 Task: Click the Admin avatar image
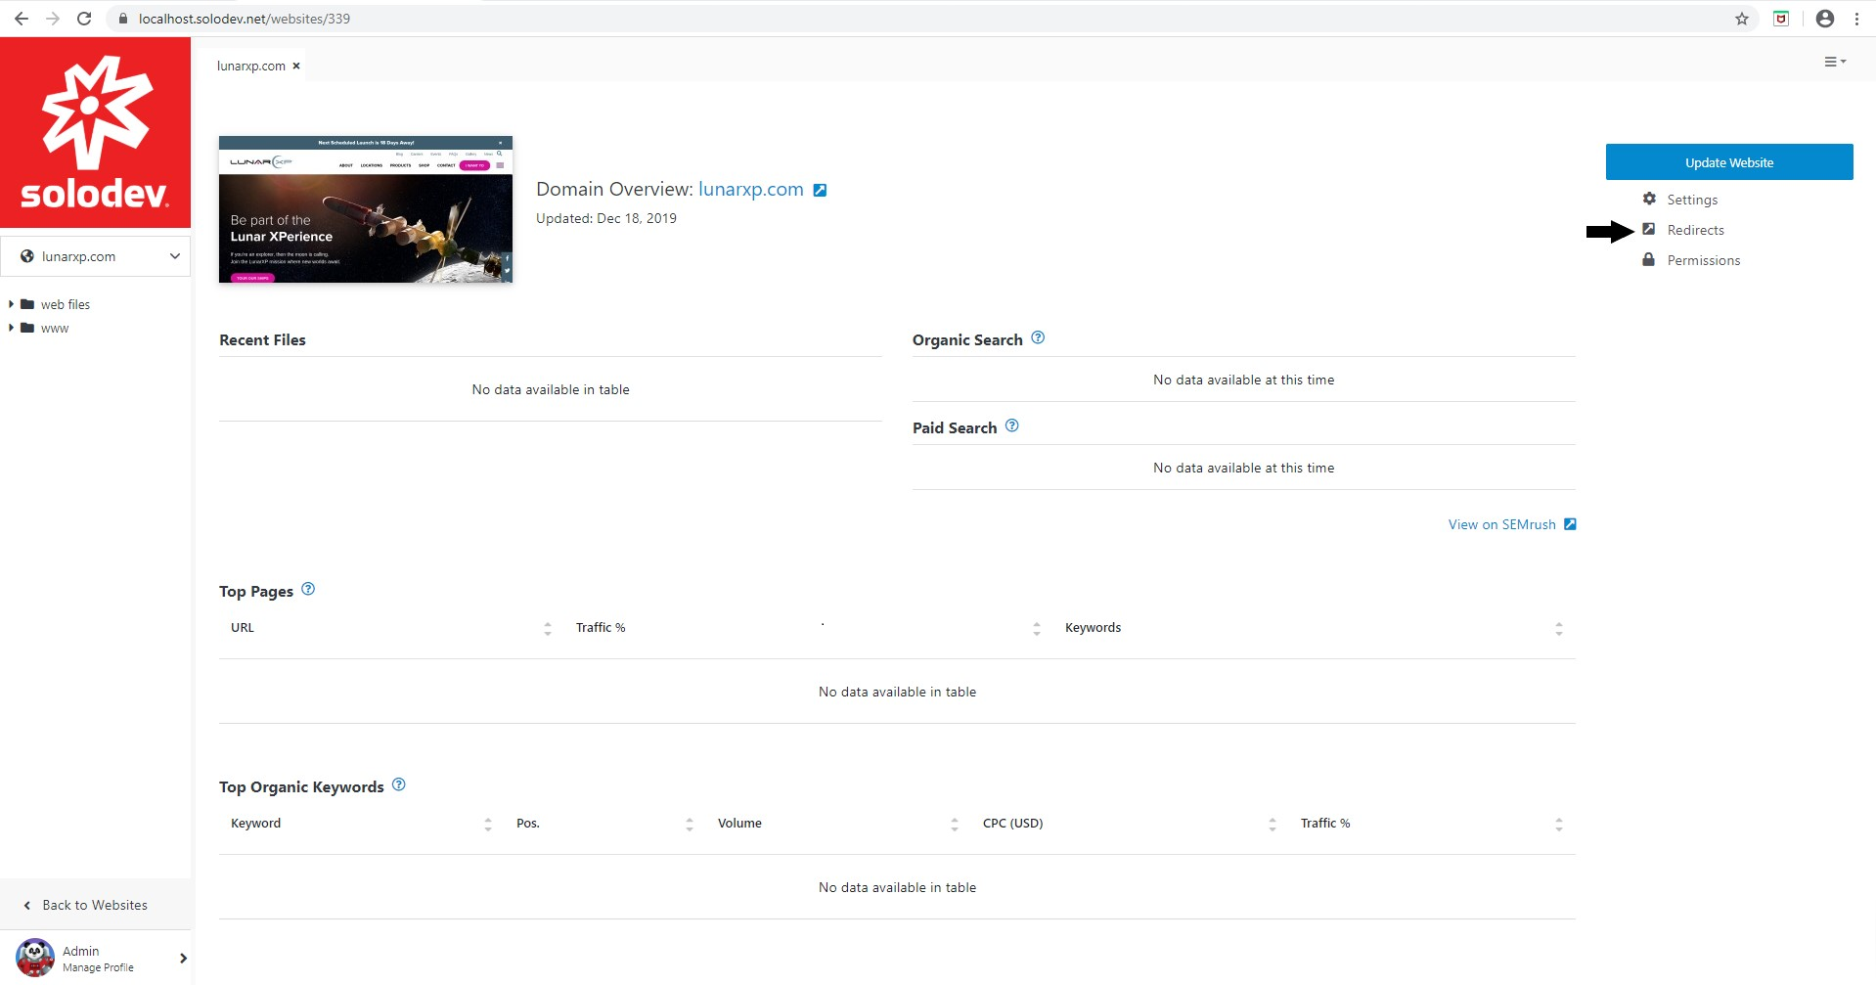(x=35, y=958)
